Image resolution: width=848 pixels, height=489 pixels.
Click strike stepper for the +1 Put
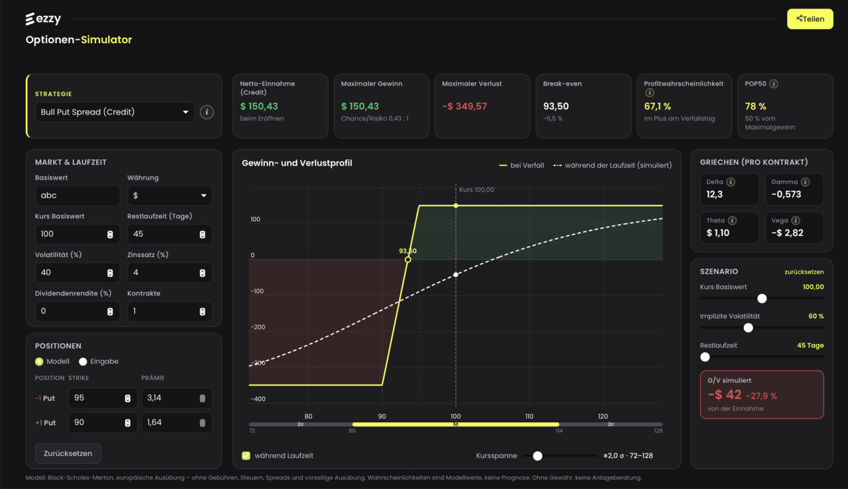click(x=127, y=423)
